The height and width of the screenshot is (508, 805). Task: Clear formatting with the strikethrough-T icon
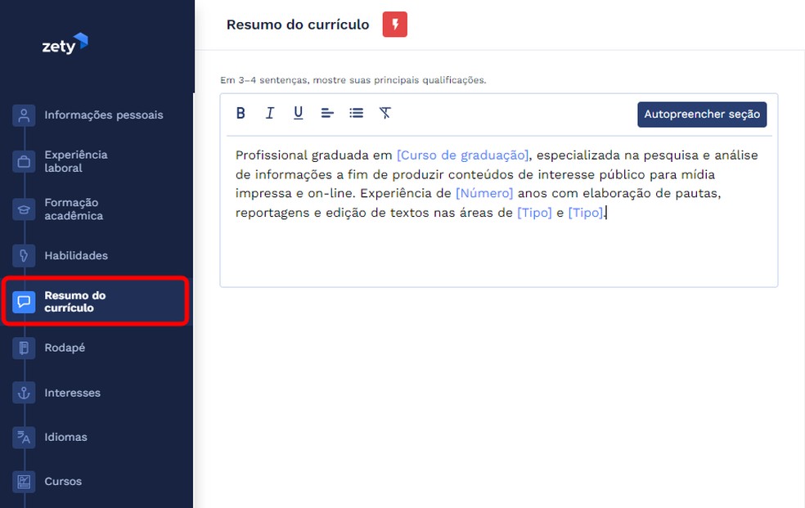pyautogui.click(x=385, y=113)
